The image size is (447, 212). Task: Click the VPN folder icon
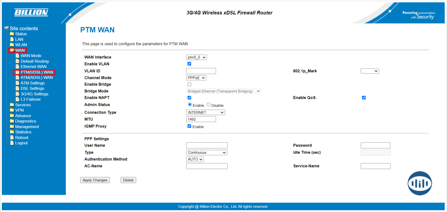pyautogui.click(x=12, y=110)
